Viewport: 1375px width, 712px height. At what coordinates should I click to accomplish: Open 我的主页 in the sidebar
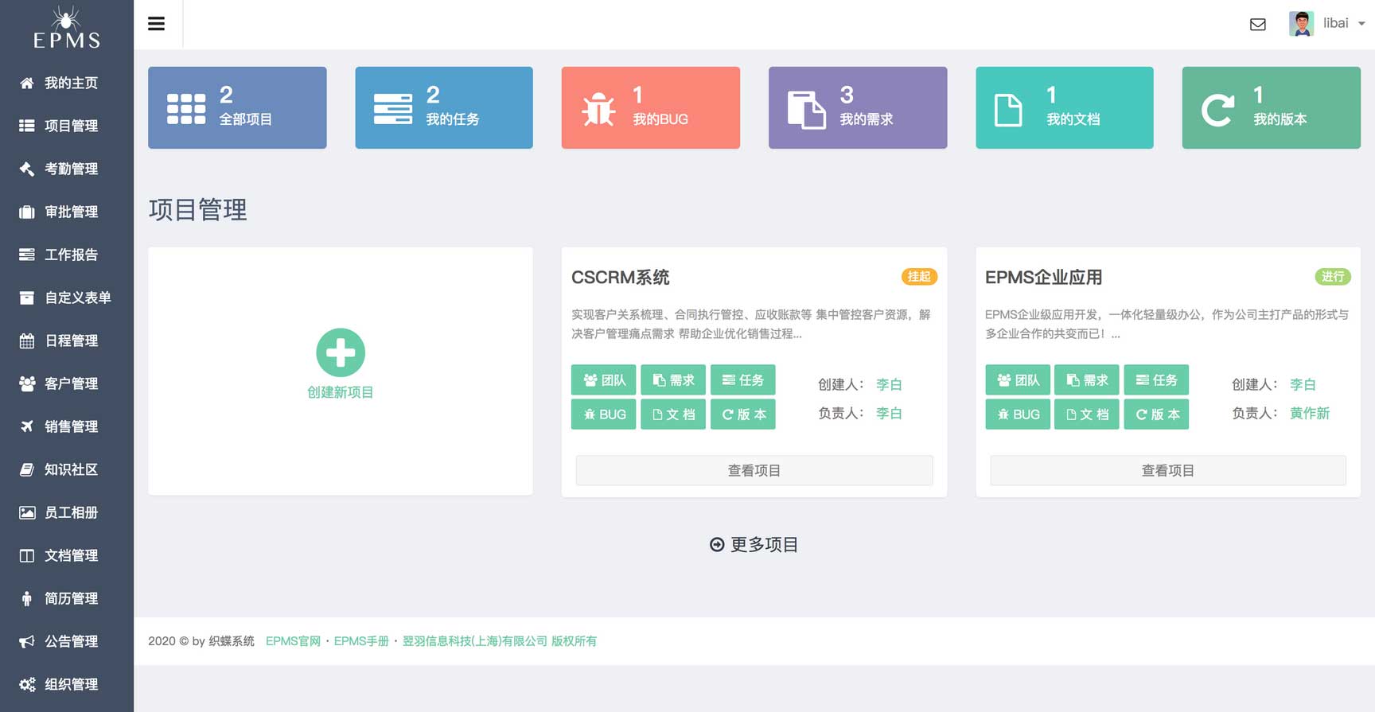pos(67,83)
